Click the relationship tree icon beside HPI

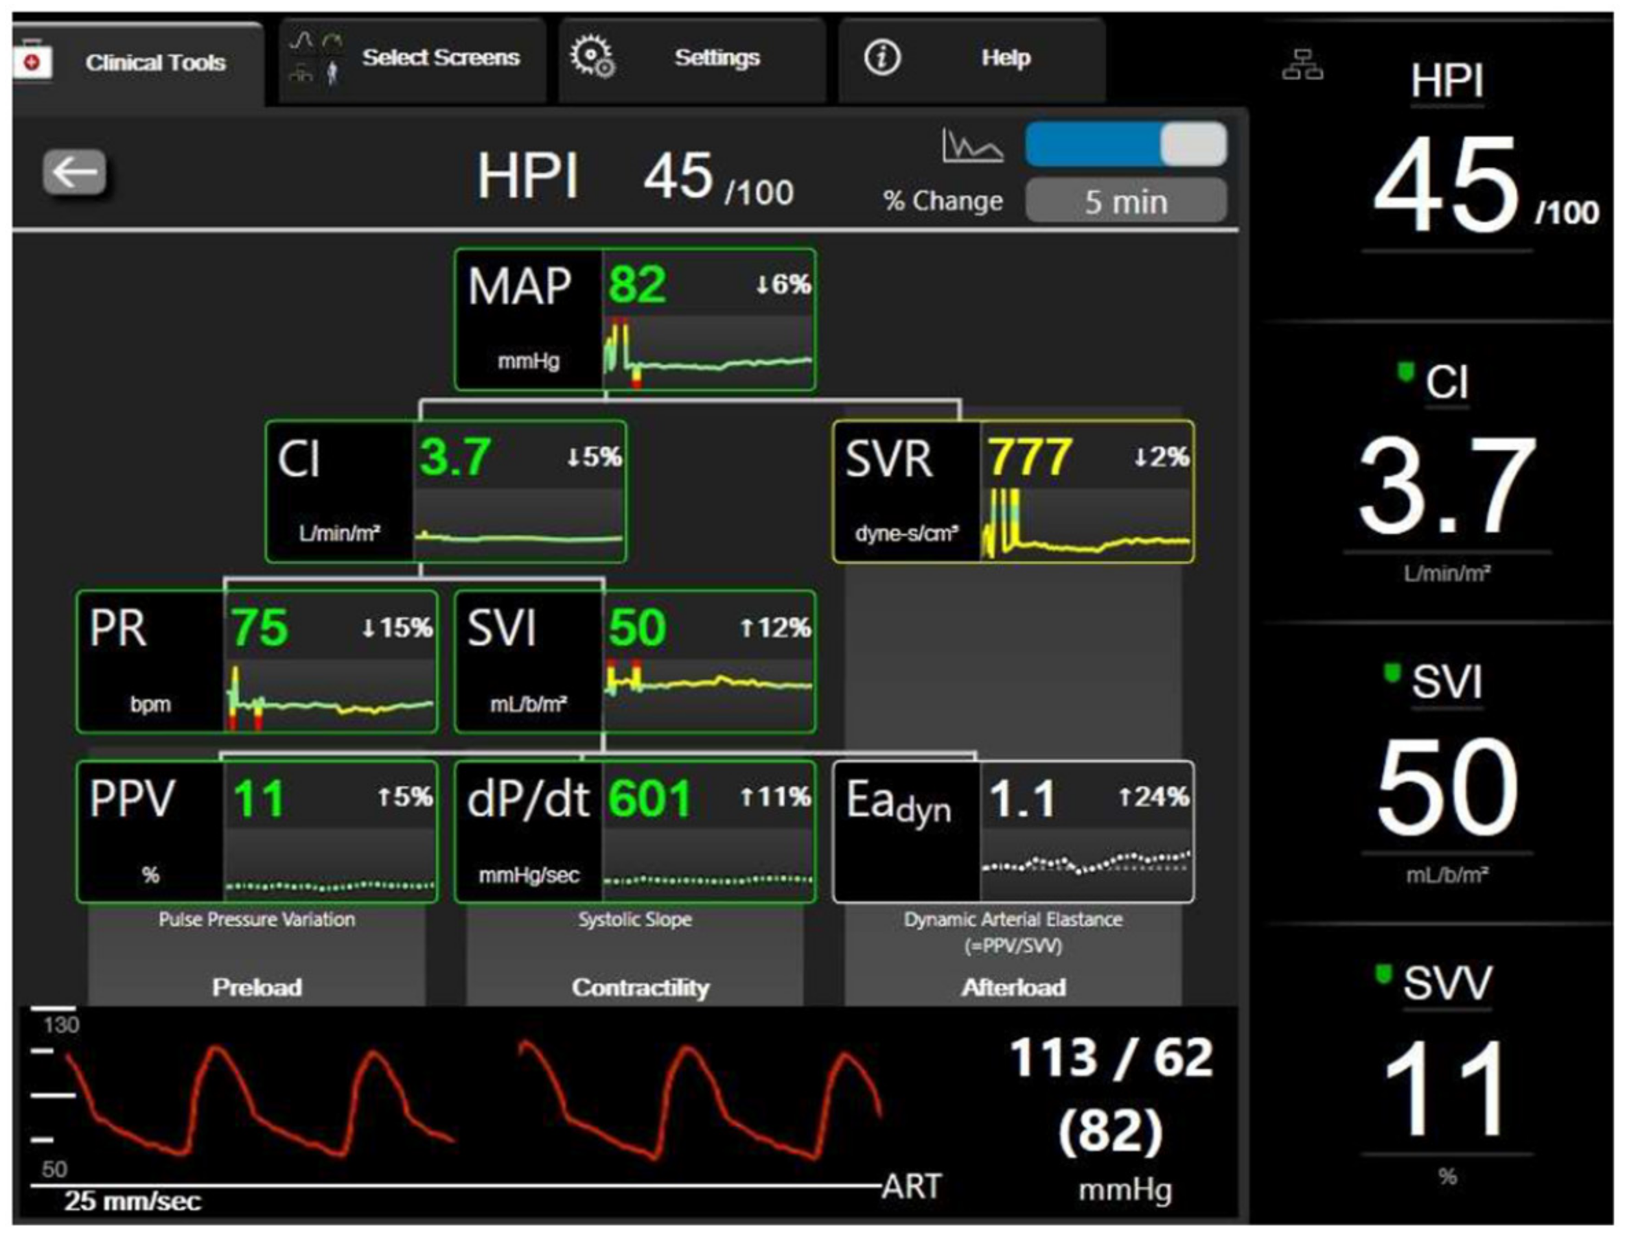(1302, 64)
